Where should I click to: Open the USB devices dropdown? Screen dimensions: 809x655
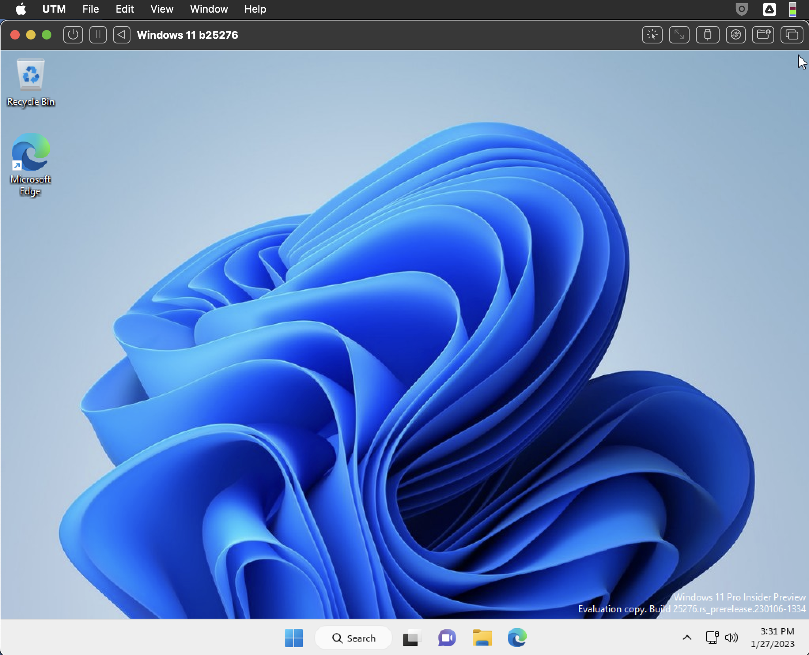(708, 35)
